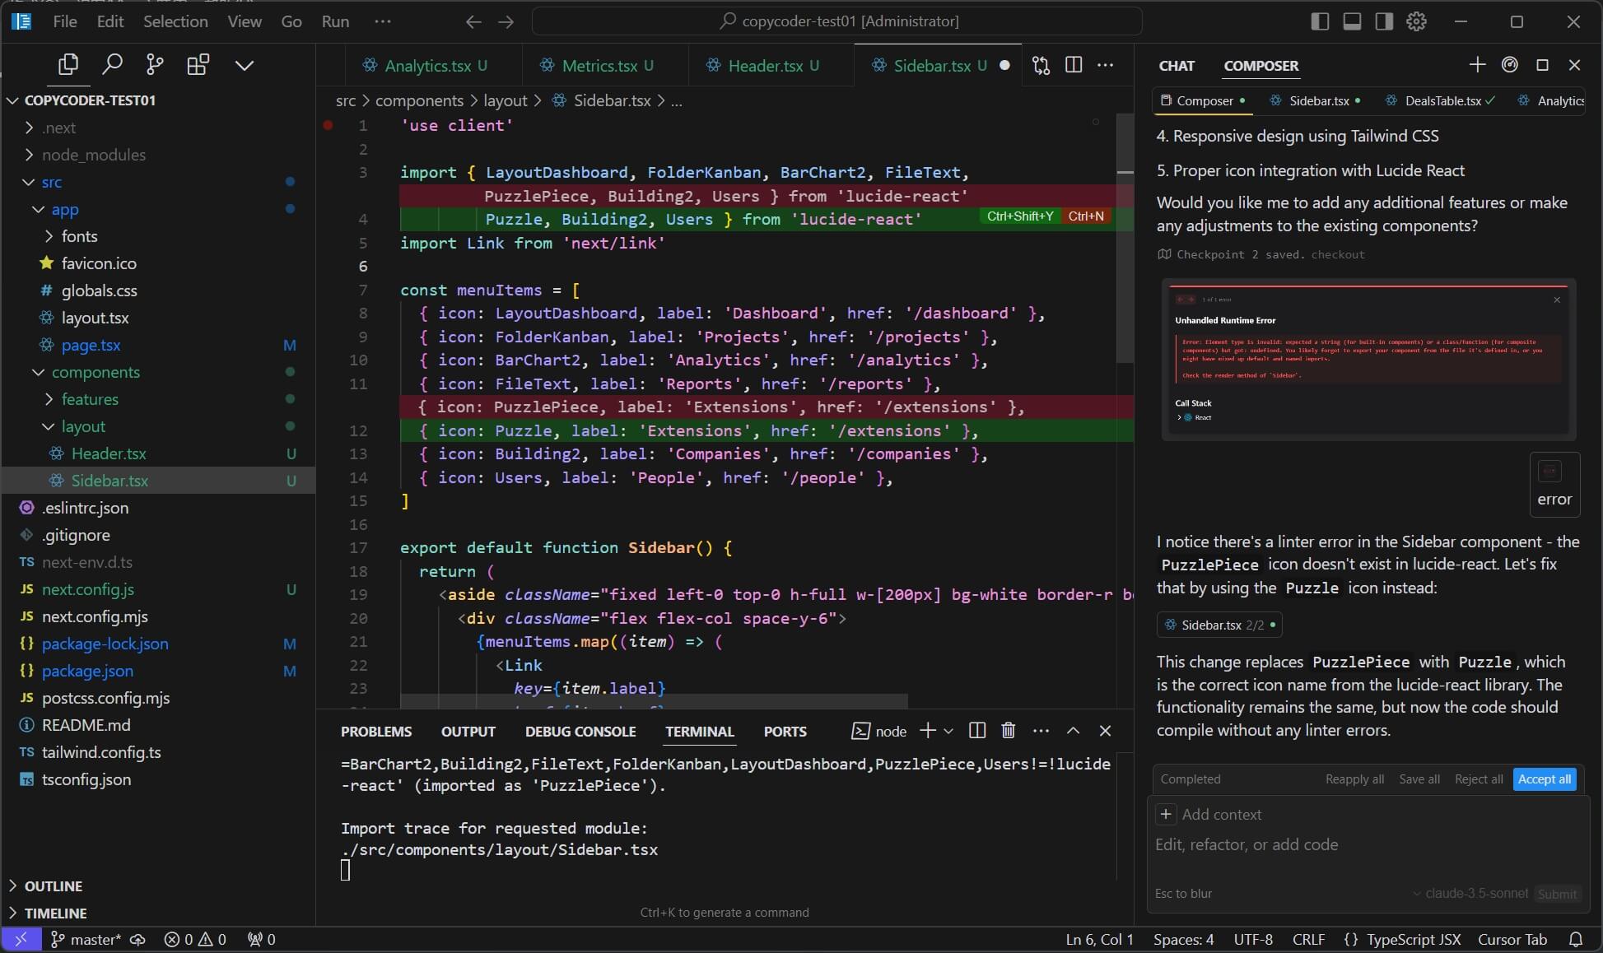Open the Selection menu
The image size is (1603, 953).
[x=175, y=21]
